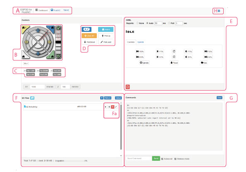The height and width of the screenshot is (172, 246).
Task: Click the poll interval sec field
Action: tap(179, 23)
